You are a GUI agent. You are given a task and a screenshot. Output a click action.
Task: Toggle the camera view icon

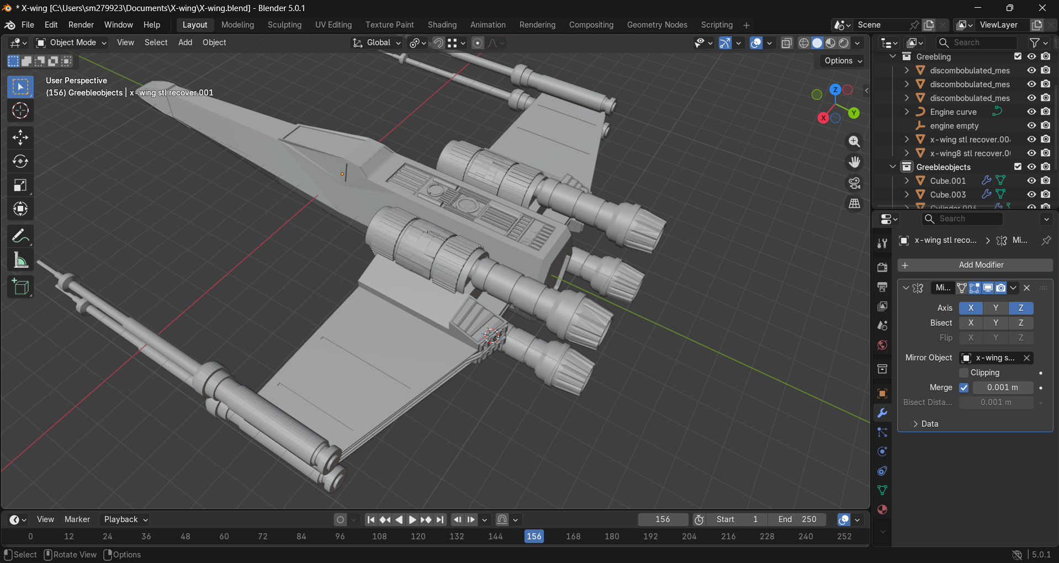tap(854, 183)
